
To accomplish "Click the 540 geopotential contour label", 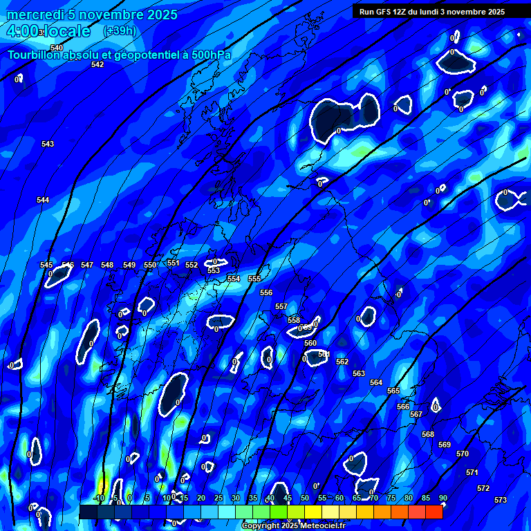I will click(57, 48).
